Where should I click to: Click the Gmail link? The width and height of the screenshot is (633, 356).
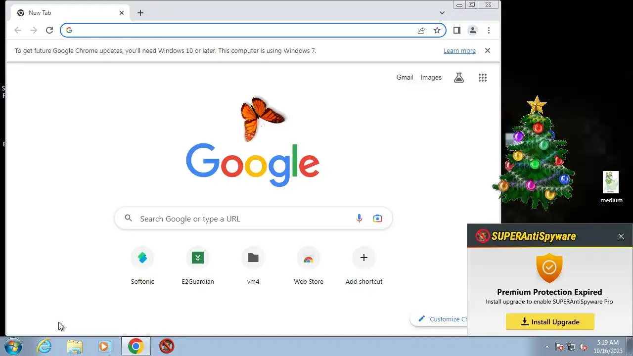[405, 78]
